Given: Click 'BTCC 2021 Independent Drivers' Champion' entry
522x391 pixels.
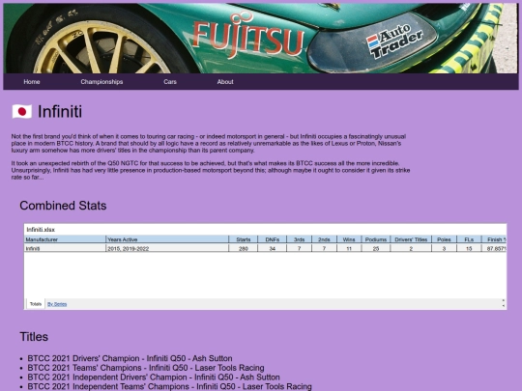Looking at the screenshot, I should pyautogui.click(x=154, y=377).
